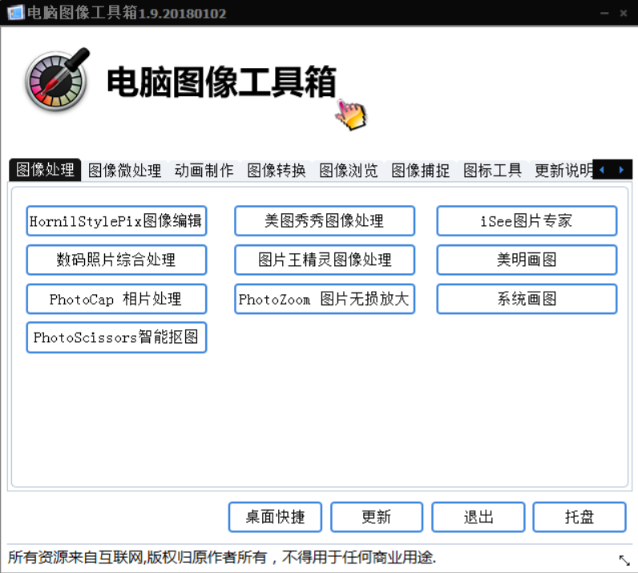Click the 托盘 button

(x=579, y=517)
